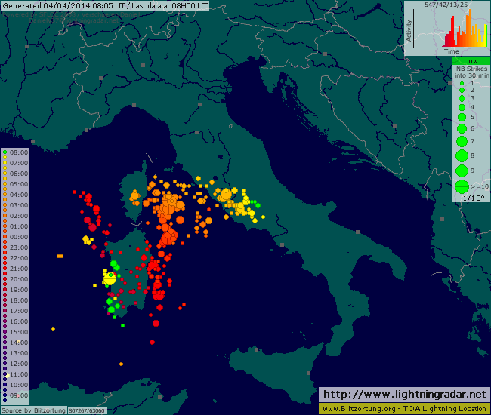Click the green strike marker east of the yellow mainland cluster
Screen dimensions: 491x415
point(258,205)
